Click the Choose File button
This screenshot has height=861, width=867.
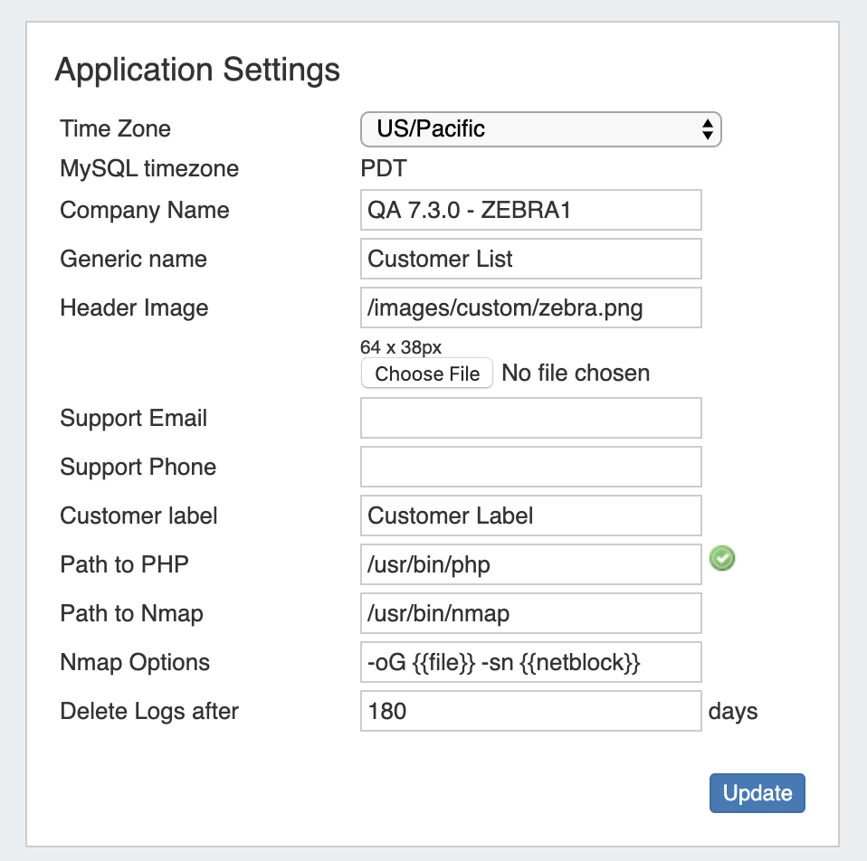(x=427, y=374)
